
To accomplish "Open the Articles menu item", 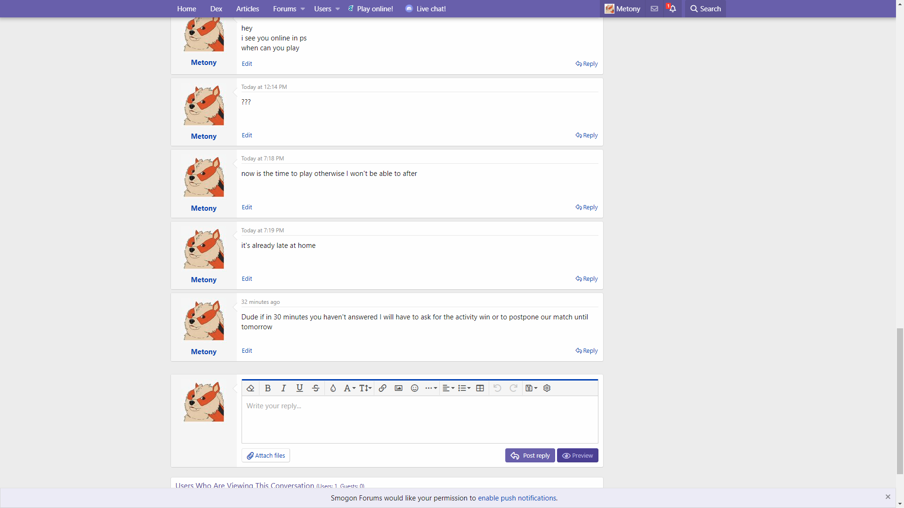I will pos(247,8).
